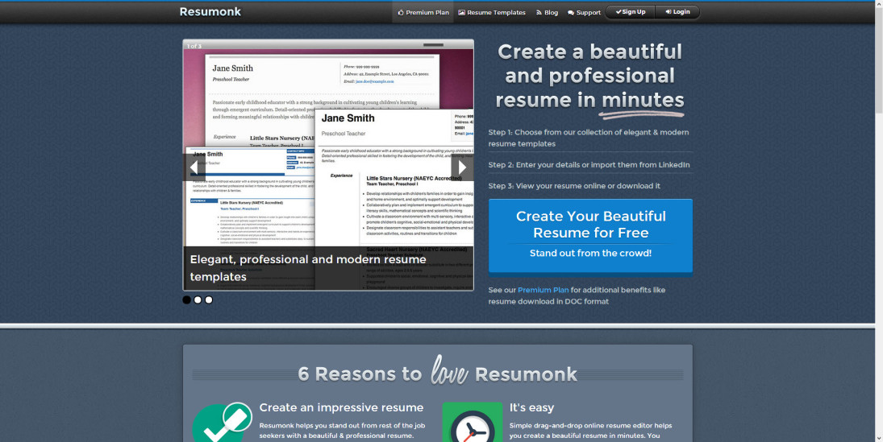This screenshot has height=442, width=883.
Task: Click the '1 of 3' slide counter
Action: click(x=194, y=46)
